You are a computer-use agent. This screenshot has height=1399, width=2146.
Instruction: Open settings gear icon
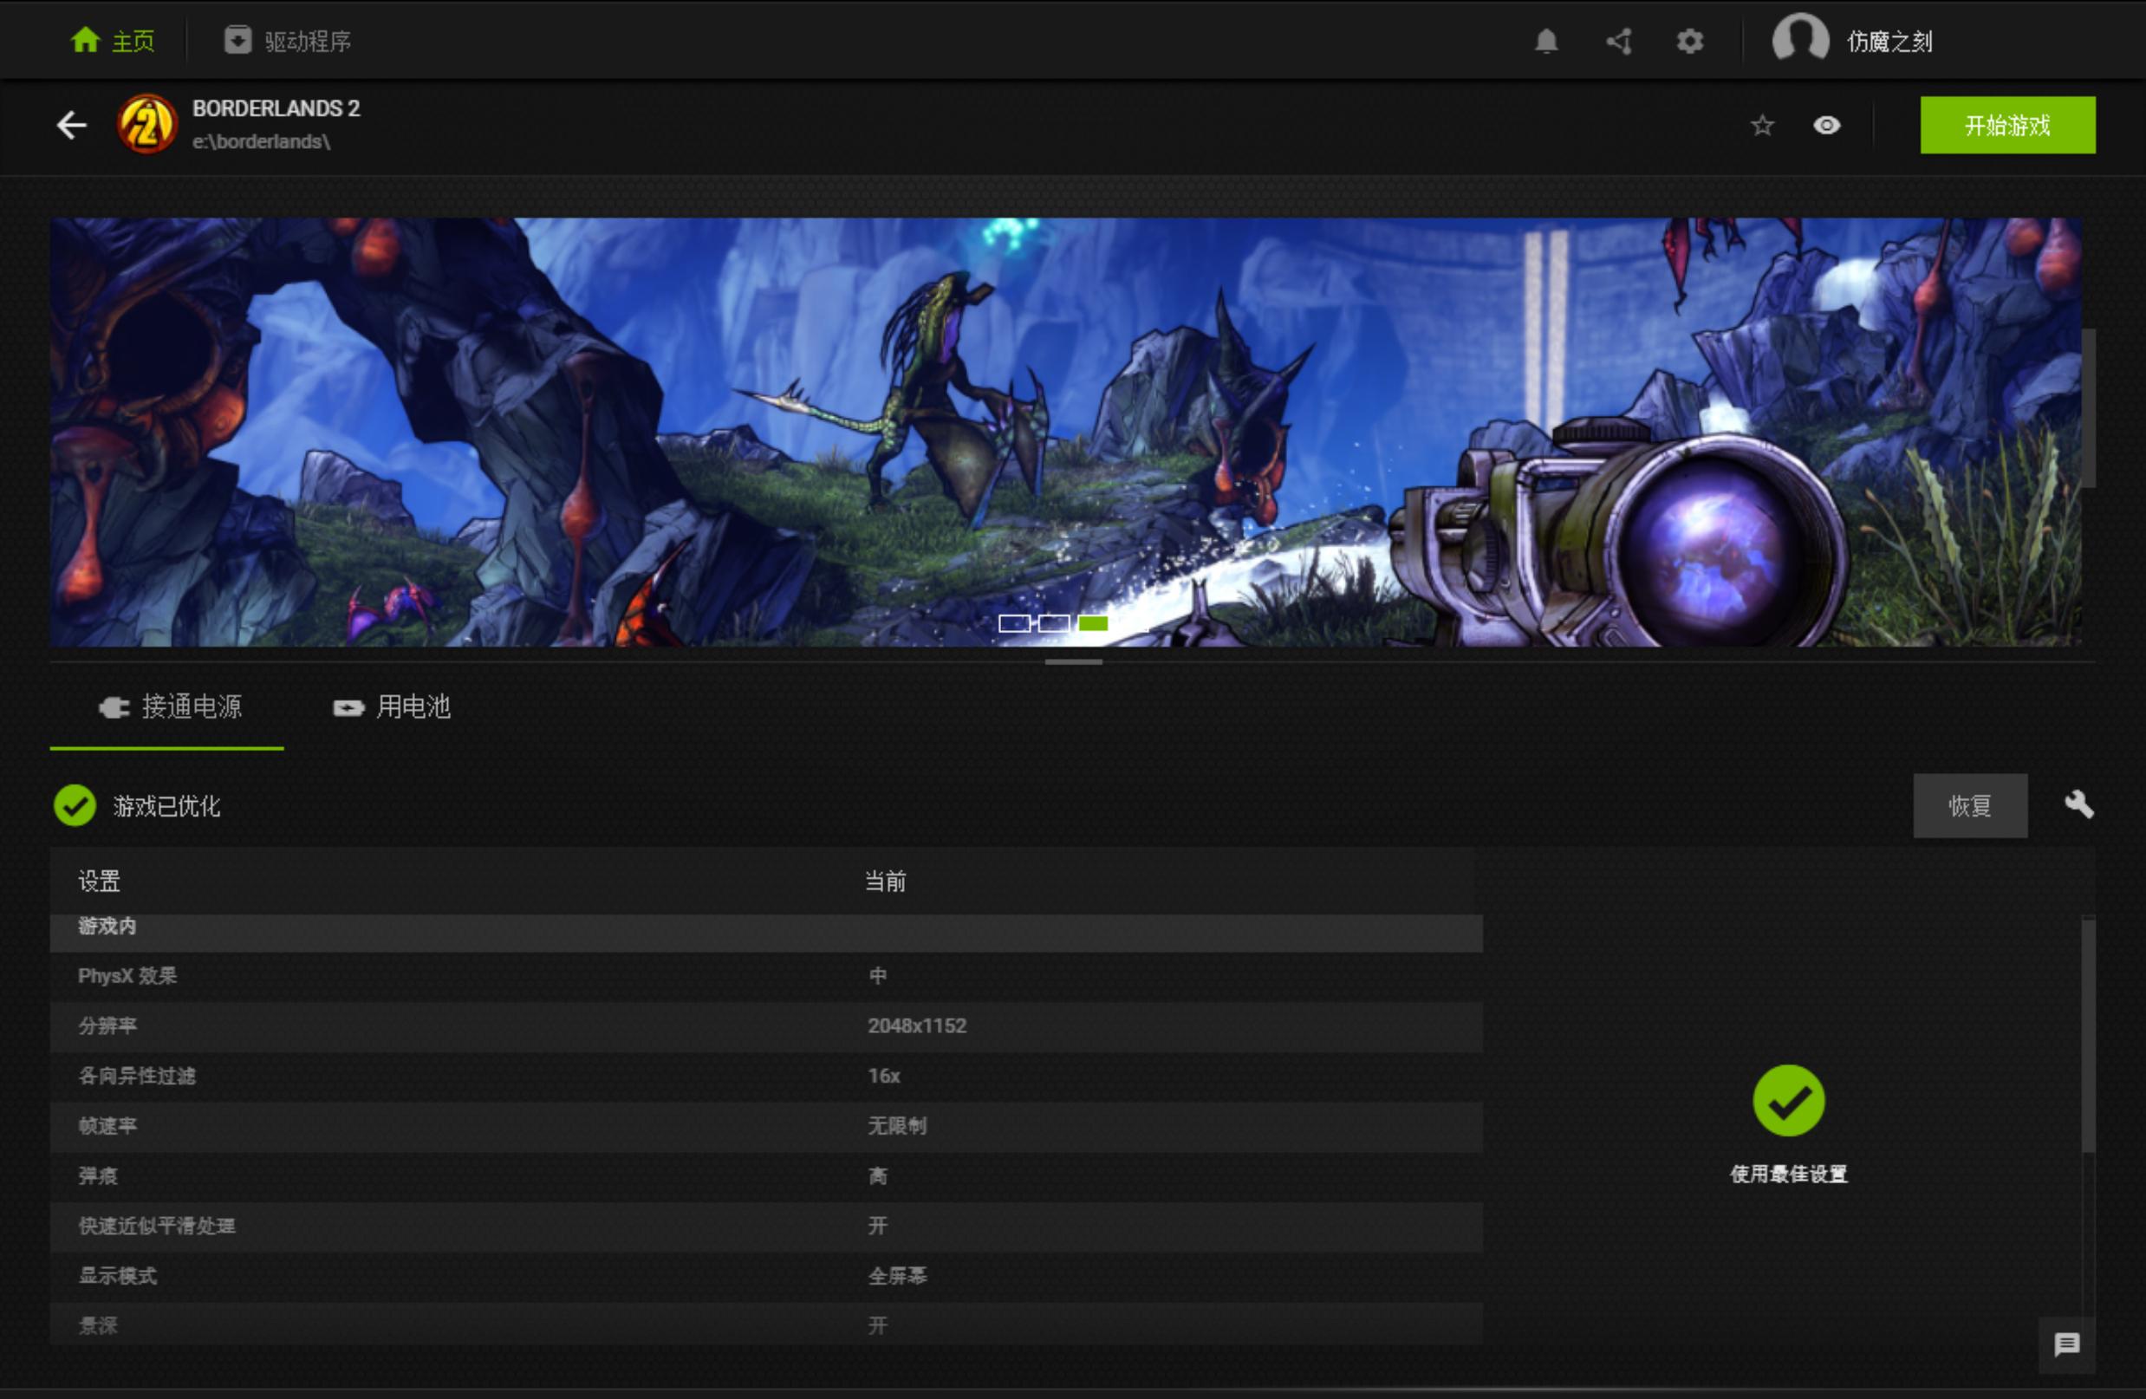tap(1689, 42)
